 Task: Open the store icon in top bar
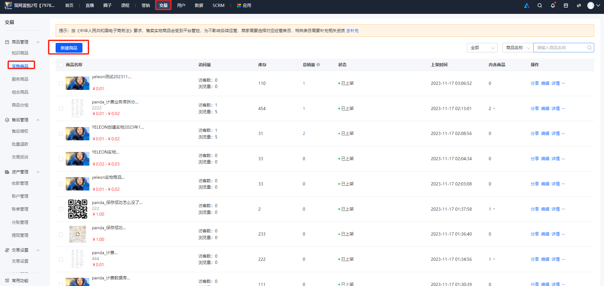[x=566, y=5]
